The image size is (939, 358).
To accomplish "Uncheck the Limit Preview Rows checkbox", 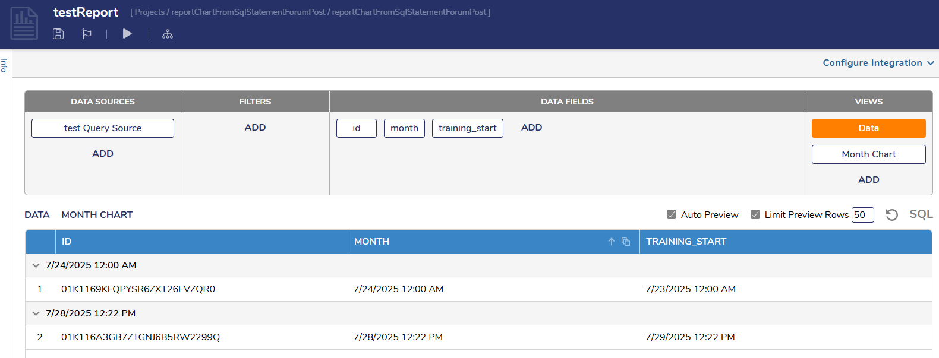I will point(755,215).
